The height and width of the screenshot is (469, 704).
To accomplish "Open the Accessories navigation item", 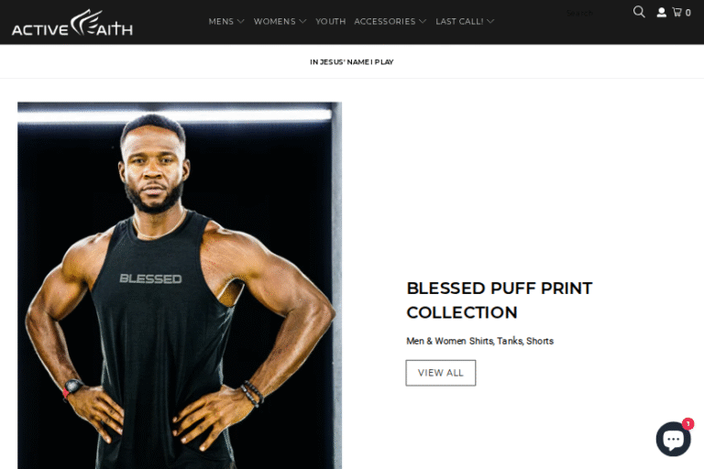I will 385,21.
